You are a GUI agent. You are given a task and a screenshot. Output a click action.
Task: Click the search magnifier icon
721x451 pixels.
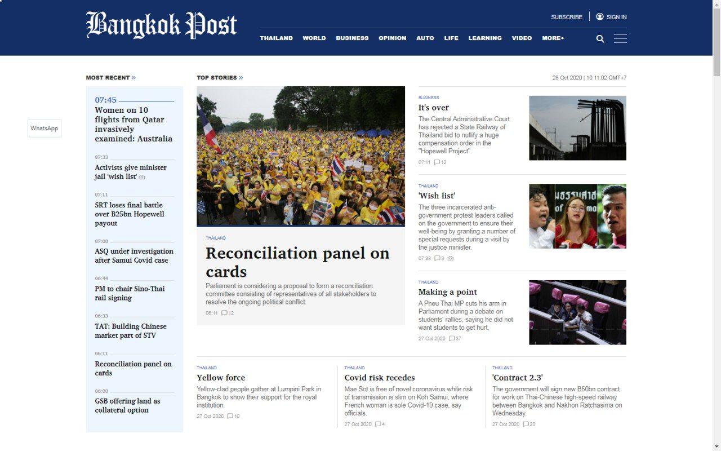click(600, 39)
